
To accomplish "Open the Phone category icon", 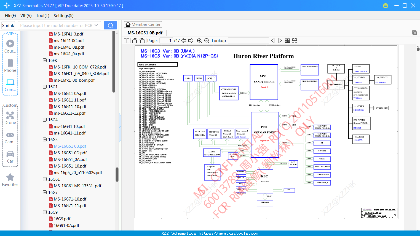I will (x=10, y=63).
